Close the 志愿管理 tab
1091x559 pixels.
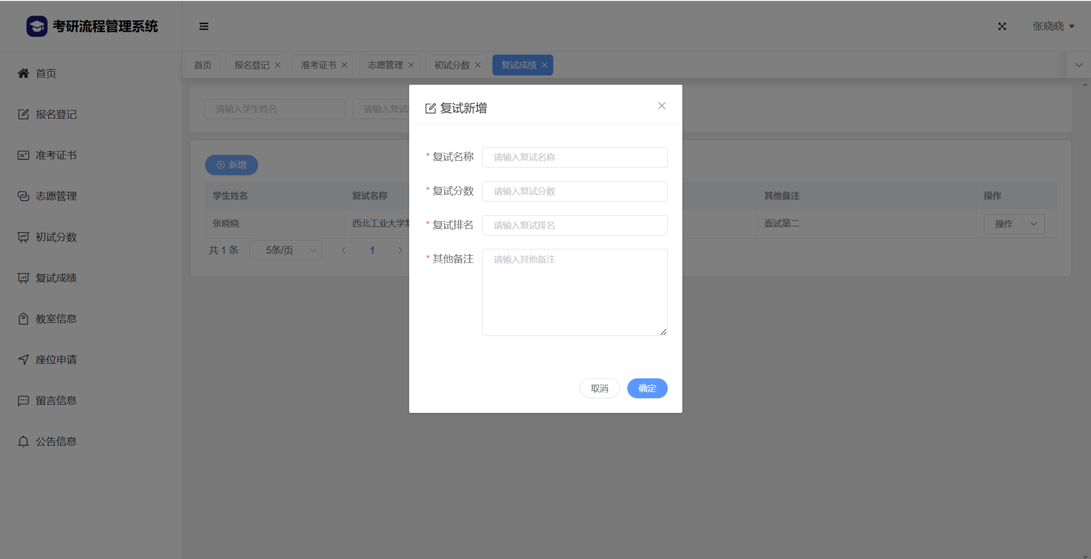click(x=411, y=65)
